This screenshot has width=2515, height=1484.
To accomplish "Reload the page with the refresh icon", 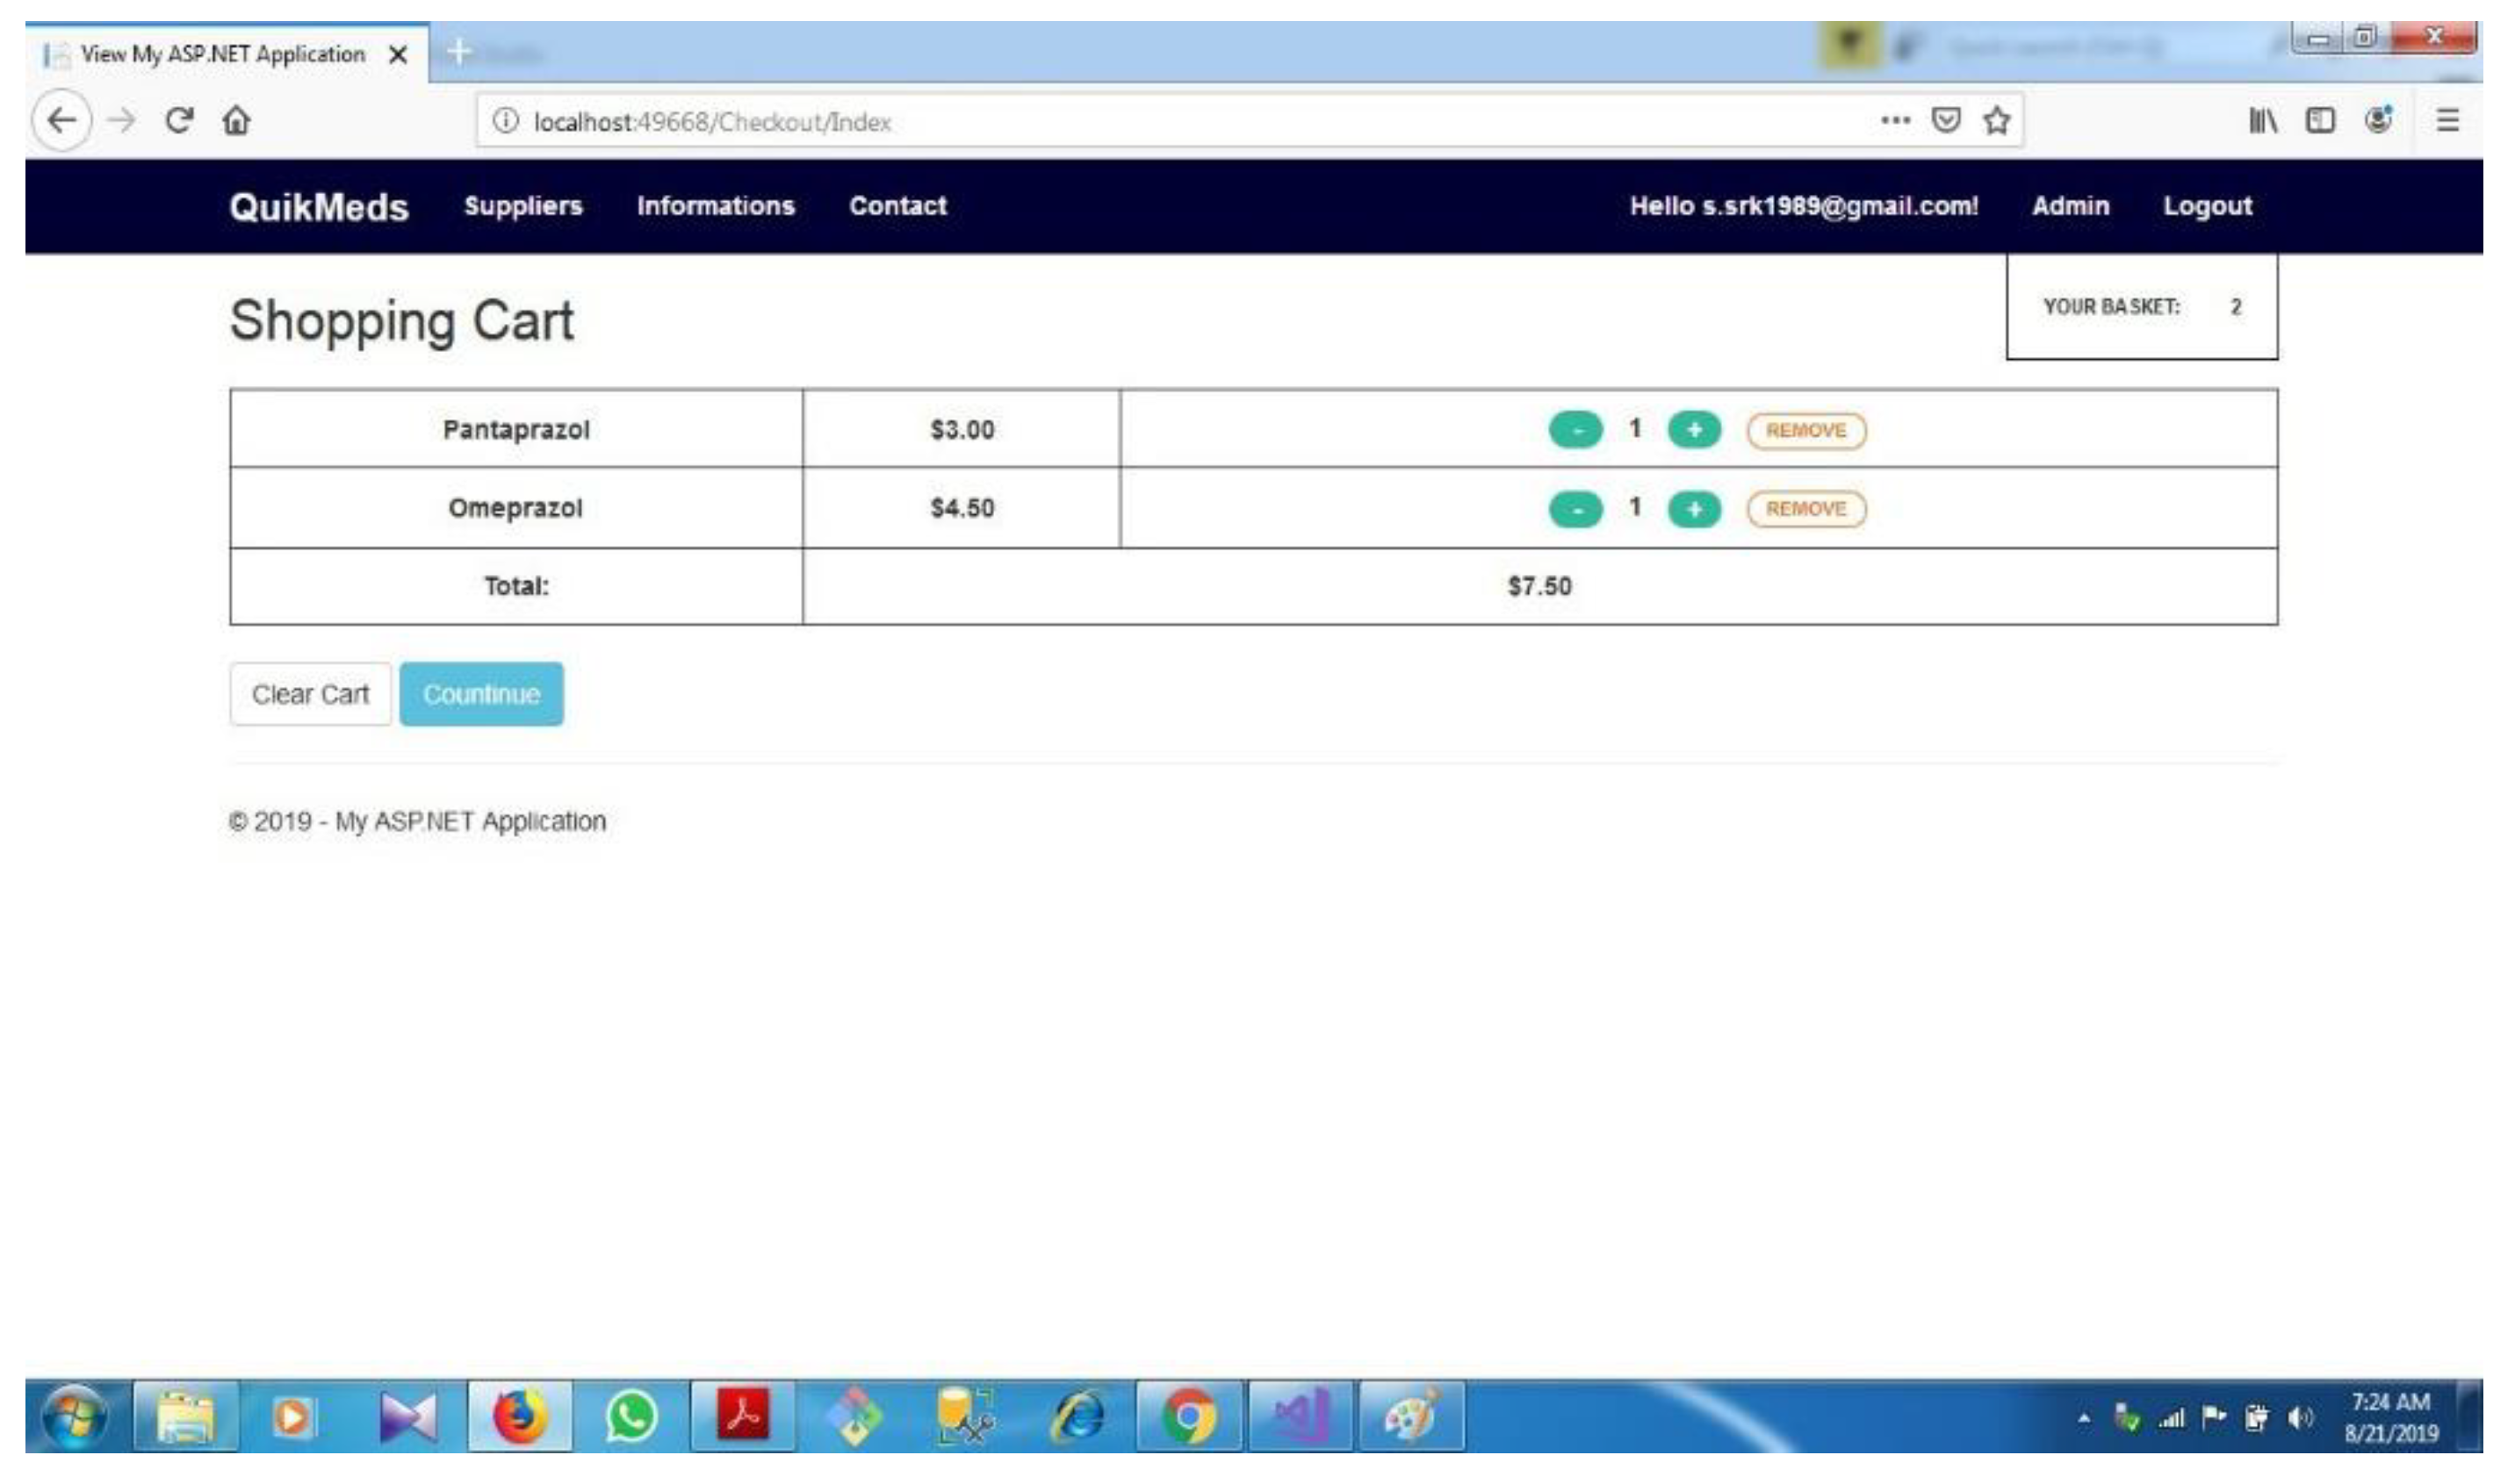I will [x=179, y=121].
